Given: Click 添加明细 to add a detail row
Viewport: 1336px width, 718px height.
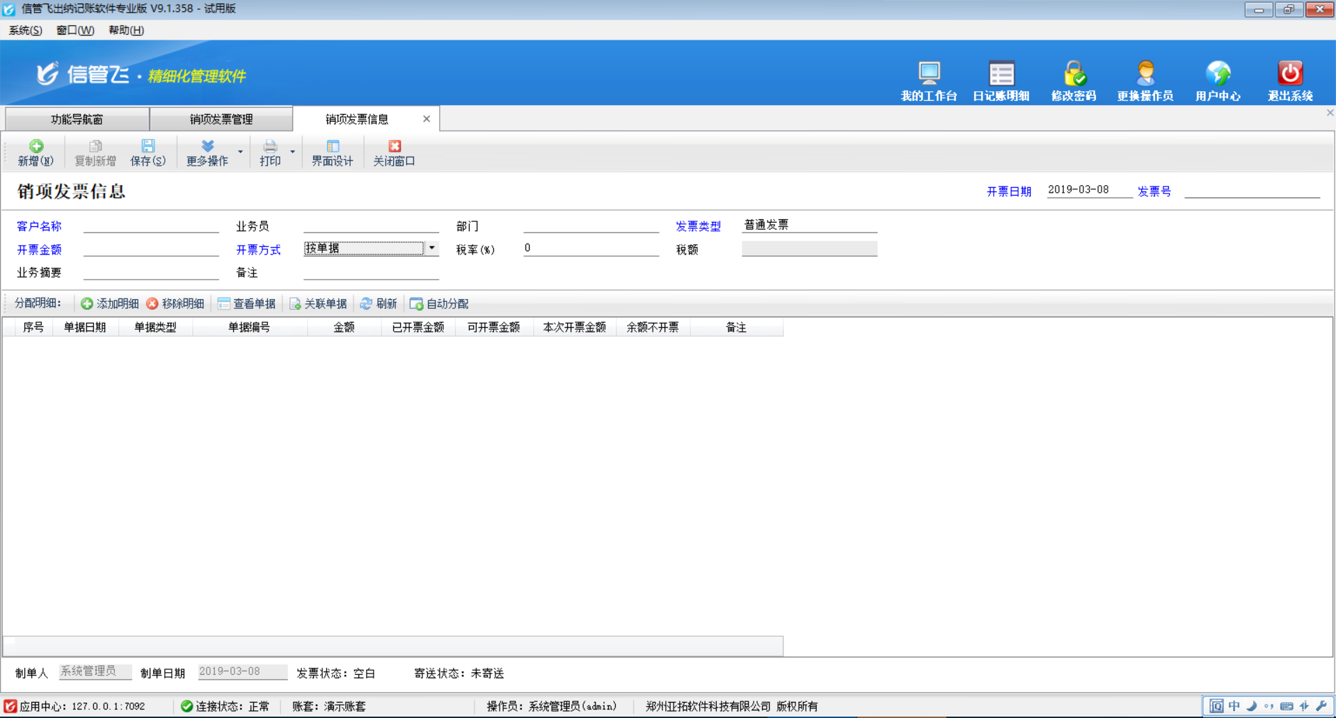Looking at the screenshot, I should 109,303.
